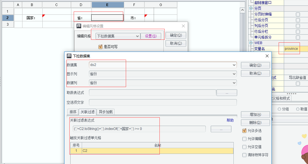Select the 分组 radio button
This screenshot has height=164, width=308.
(x=279, y=109)
